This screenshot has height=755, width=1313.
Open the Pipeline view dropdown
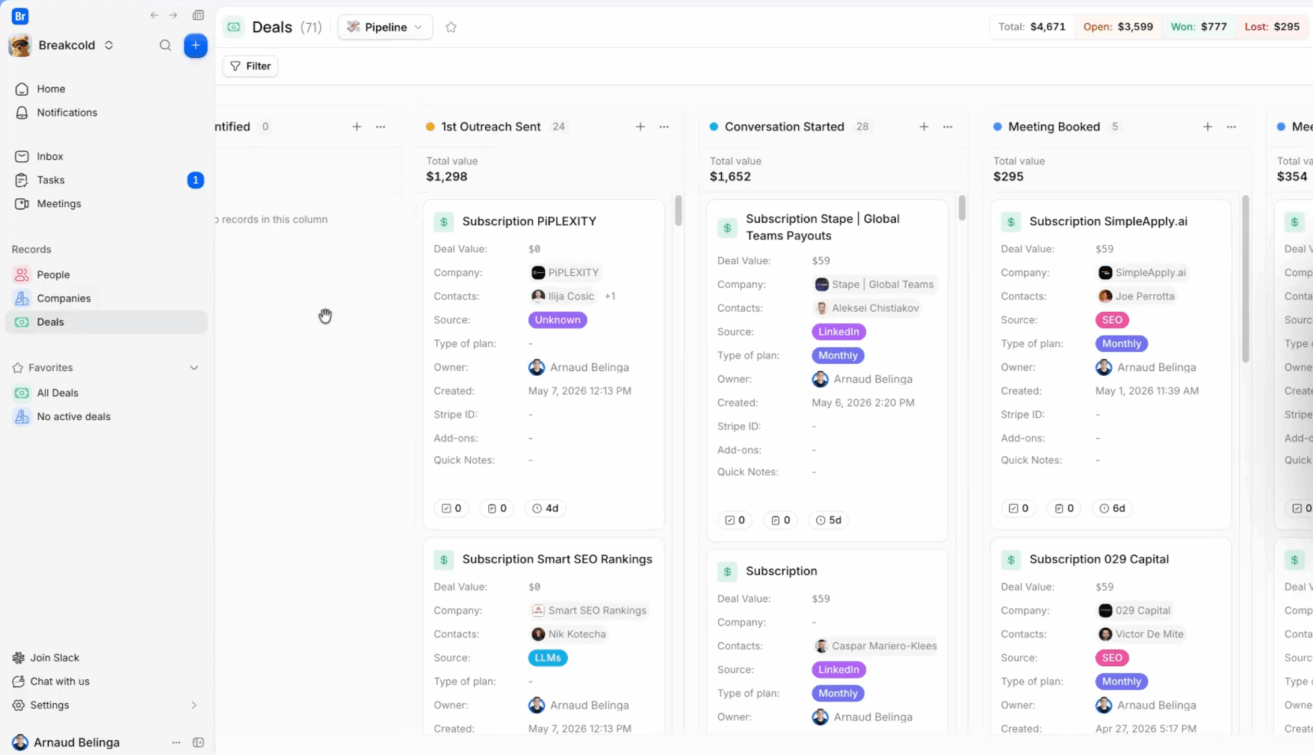pos(385,27)
